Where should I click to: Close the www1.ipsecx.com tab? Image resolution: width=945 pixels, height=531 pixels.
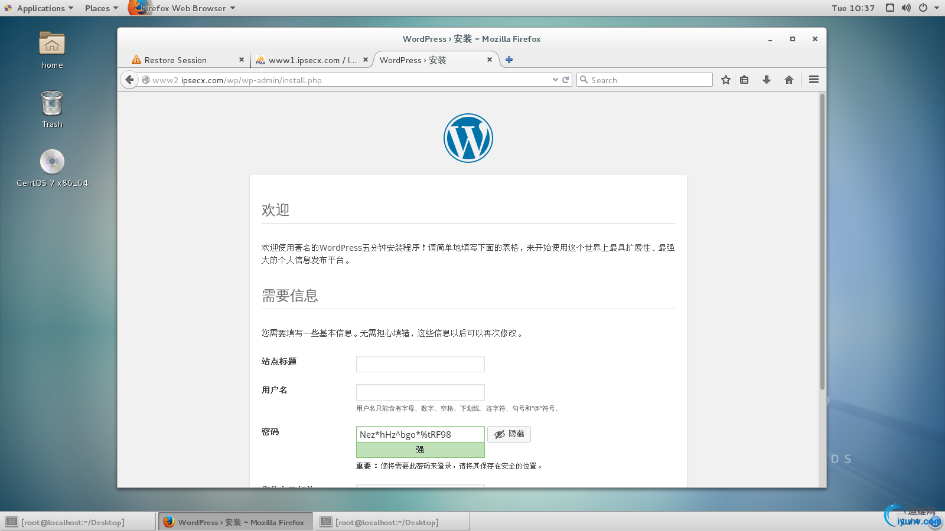366,60
